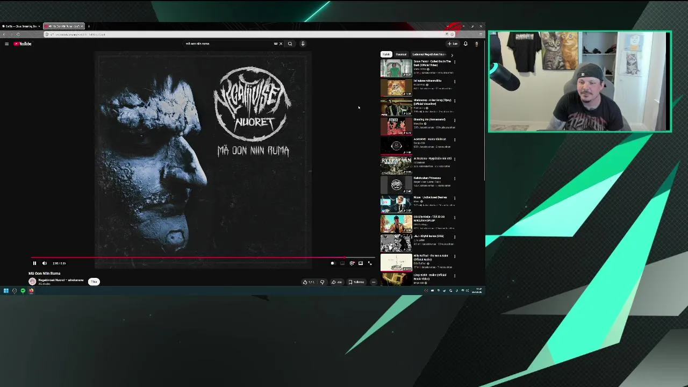Select the Negatiiviset Nuoret uploads chip
Screen dimensions: 688x387
[x=429, y=54]
